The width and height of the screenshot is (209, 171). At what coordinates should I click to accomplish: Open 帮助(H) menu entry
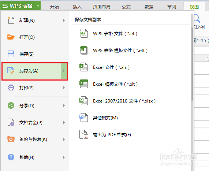click(35, 157)
